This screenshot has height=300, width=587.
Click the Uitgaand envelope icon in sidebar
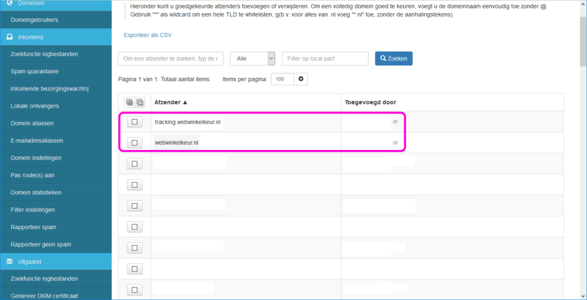pos(9,262)
